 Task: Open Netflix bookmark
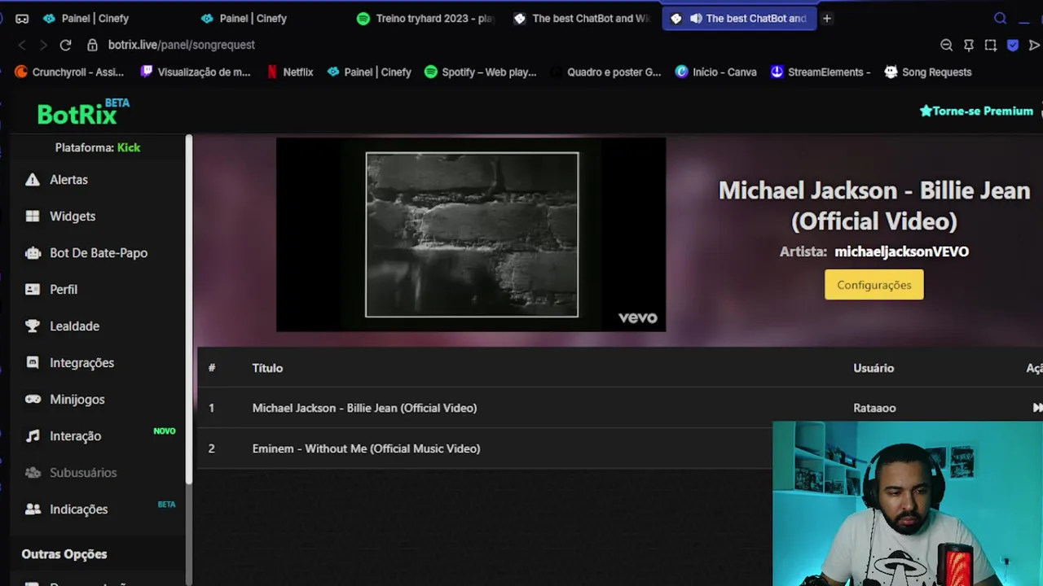click(289, 72)
